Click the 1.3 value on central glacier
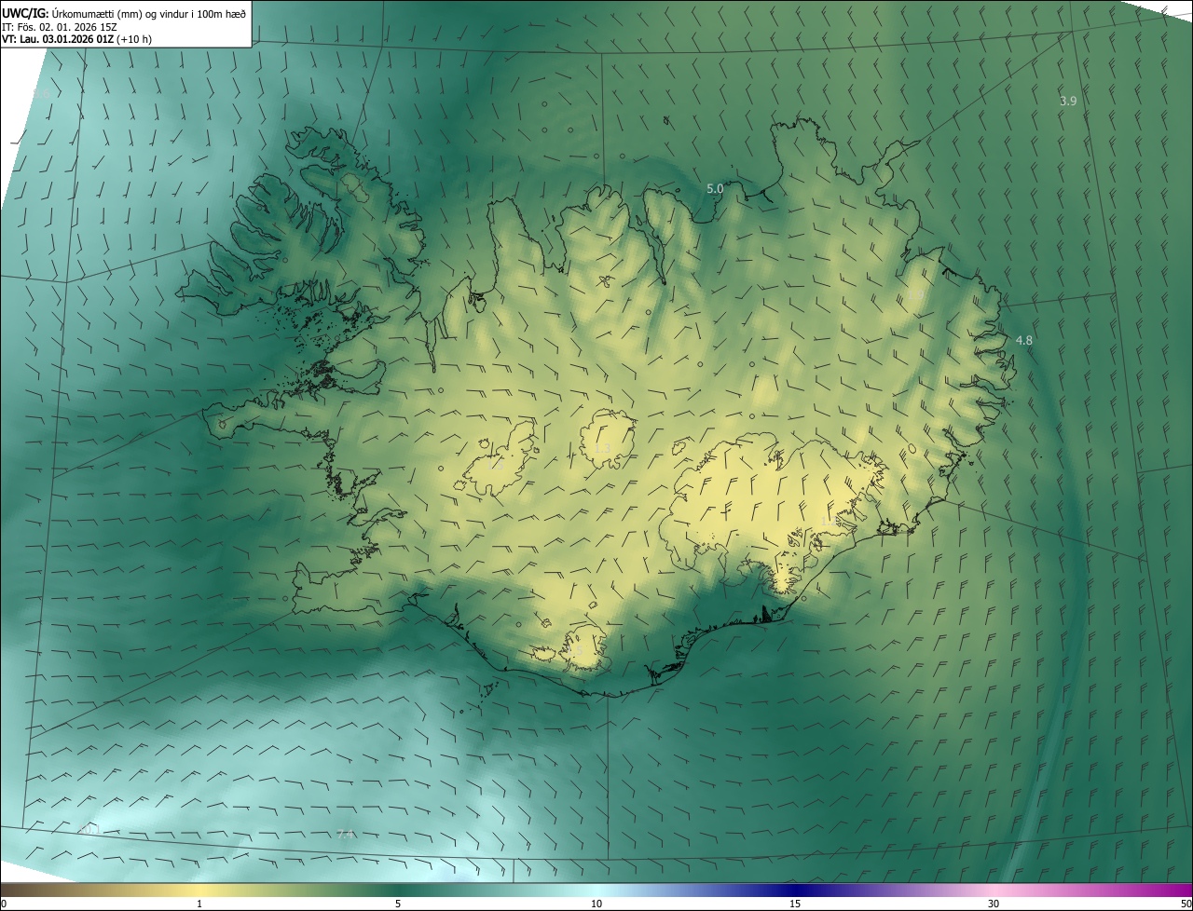 pyautogui.click(x=603, y=449)
